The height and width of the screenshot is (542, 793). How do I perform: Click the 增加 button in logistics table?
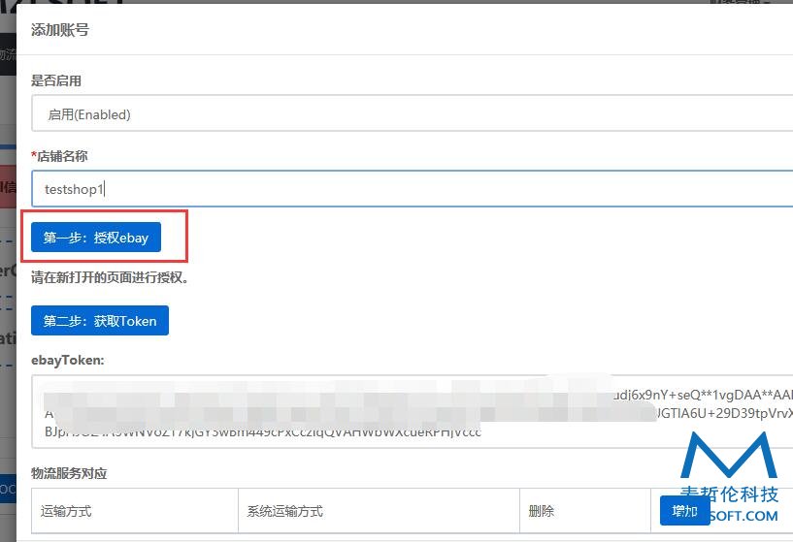coord(684,511)
